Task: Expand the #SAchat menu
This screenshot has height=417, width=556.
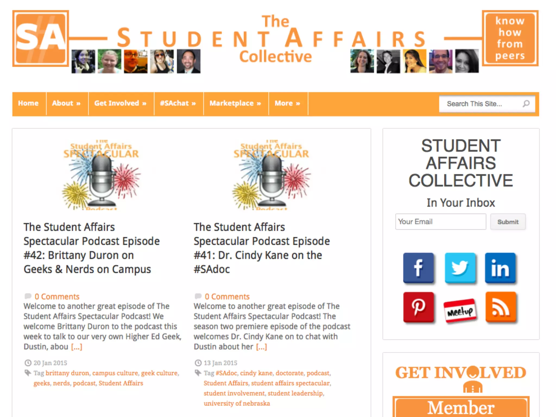Action: click(179, 103)
